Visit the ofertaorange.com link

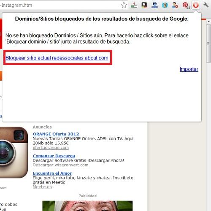click(51, 148)
